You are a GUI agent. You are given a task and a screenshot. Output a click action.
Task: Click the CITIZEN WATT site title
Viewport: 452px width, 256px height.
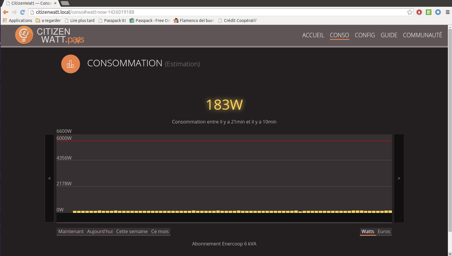point(60,35)
